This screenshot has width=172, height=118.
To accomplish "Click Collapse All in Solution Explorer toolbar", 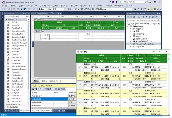I will (149, 17).
